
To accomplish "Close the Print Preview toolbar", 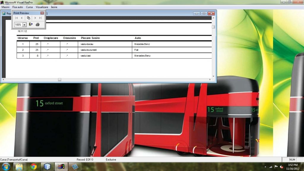I will point(42,13).
